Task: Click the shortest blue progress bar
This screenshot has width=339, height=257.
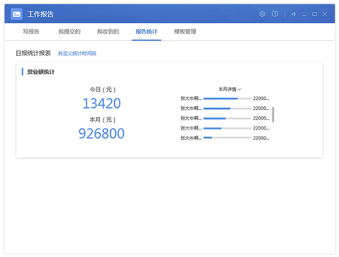Action: 207,138
